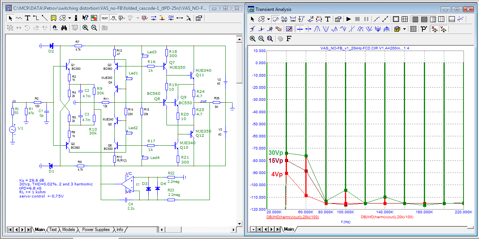This screenshot has height=239, width=479.
Task: Toggle horizontal grid lines on plot
Action: (x=424, y=19)
